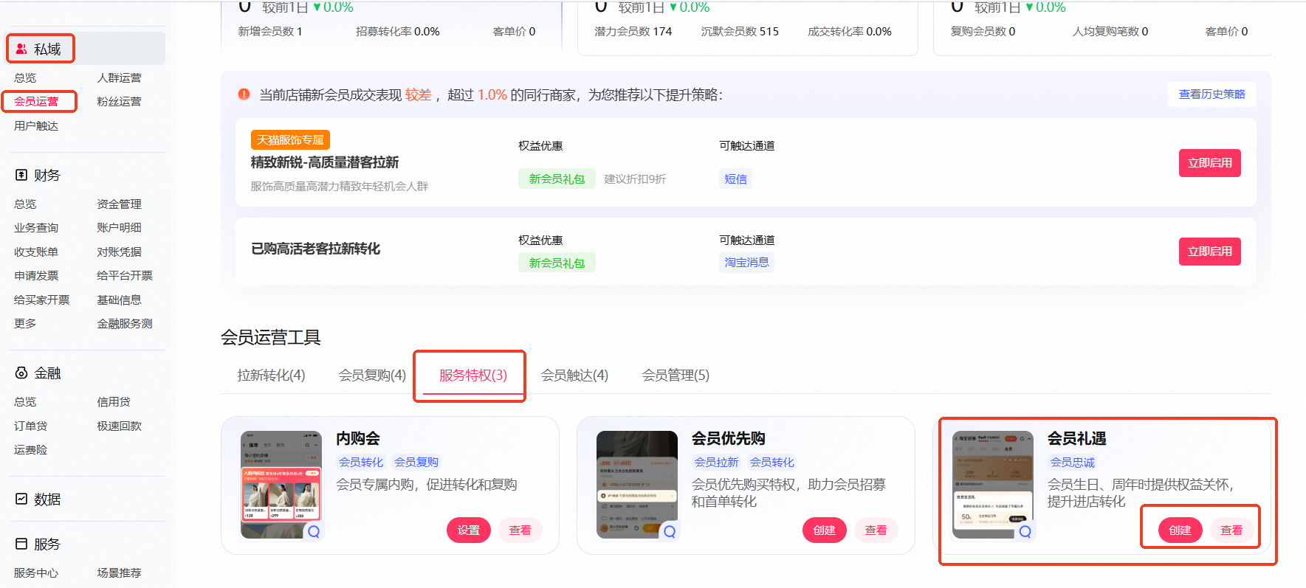This screenshot has height=588, width=1306.
Task: Click the 会员拉新 tag on 会员优先购
Action: point(716,463)
